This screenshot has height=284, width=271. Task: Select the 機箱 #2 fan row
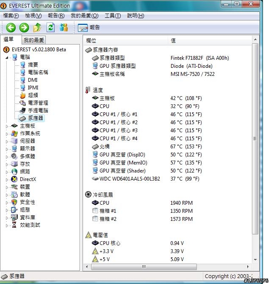168,219
